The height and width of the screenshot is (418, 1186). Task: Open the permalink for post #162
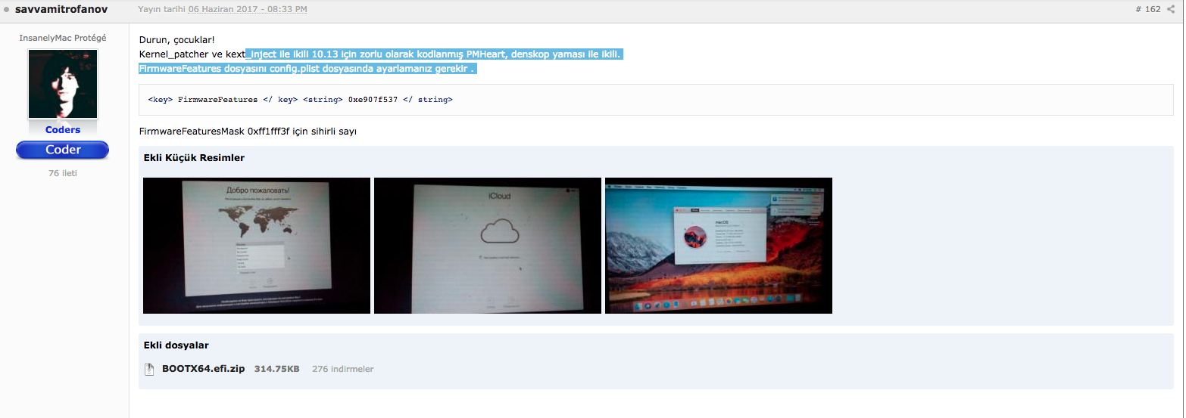pos(1147,10)
